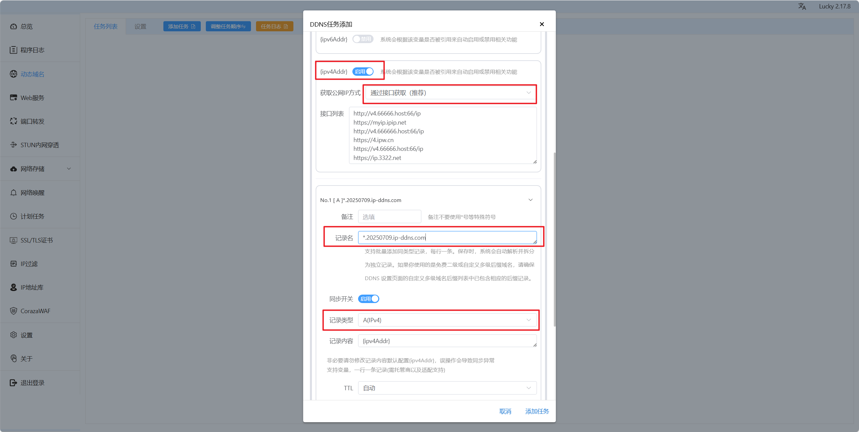This screenshot has height=432, width=859.
Task: Click the 网络唤醒 bell icon
Action: click(13, 193)
